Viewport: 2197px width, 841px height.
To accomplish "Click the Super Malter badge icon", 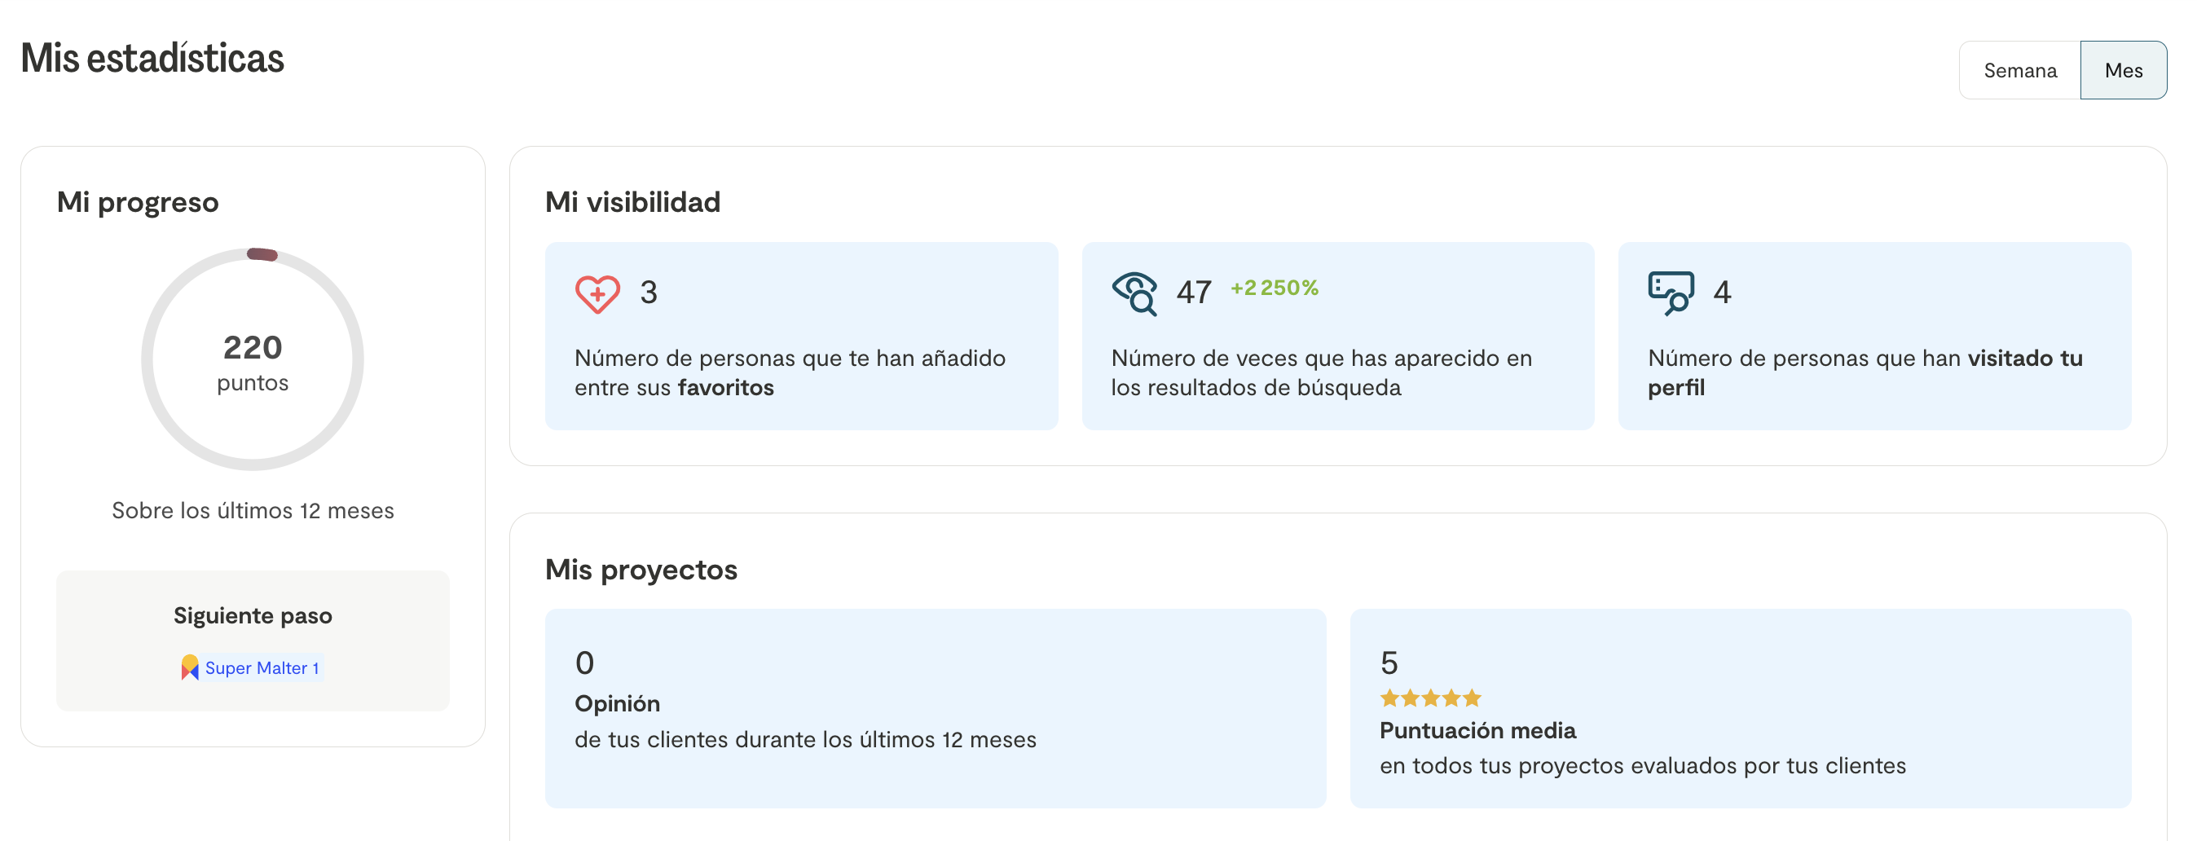I will click(x=189, y=667).
